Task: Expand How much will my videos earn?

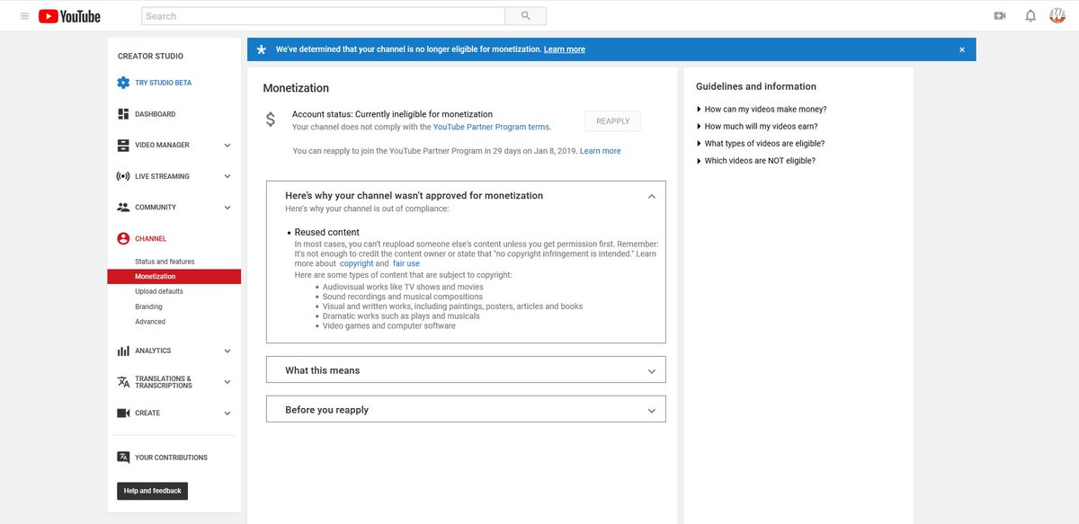Action: coord(756,127)
